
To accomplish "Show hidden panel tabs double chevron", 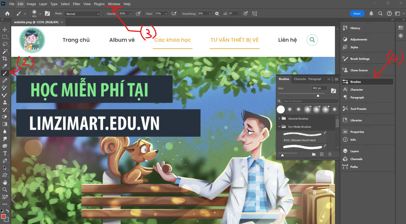I will (329, 79).
